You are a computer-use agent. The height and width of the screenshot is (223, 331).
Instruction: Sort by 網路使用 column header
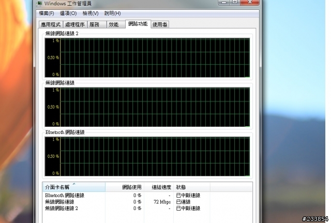125,187
